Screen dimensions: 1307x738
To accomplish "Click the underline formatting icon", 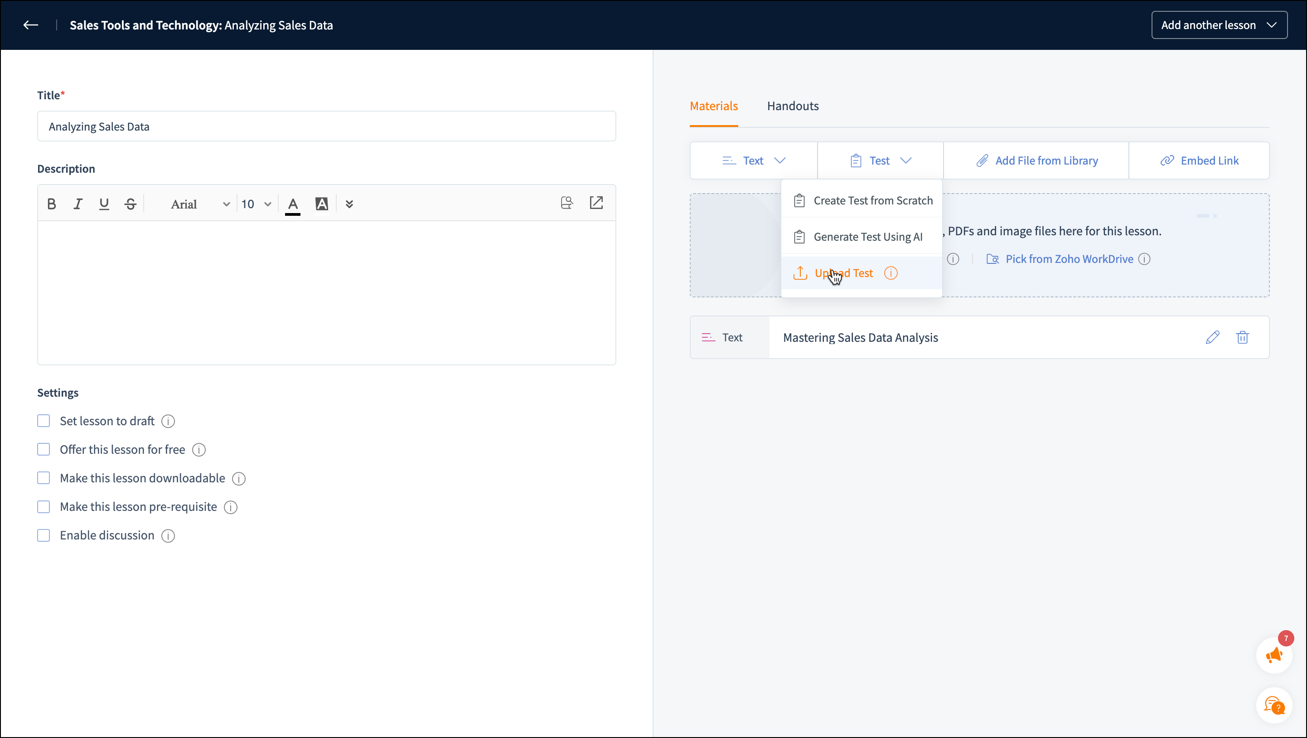I will point(104,204).
